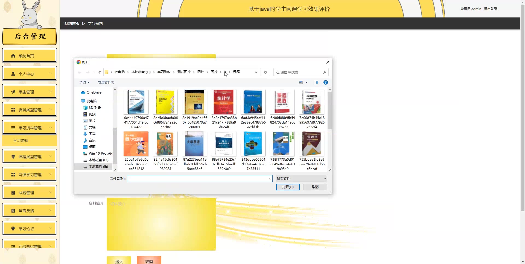This screenshot has width=525, height=264.
Task: Expand the 资料类型管理 sidebar menu
Action: click(x=30, y=110)
